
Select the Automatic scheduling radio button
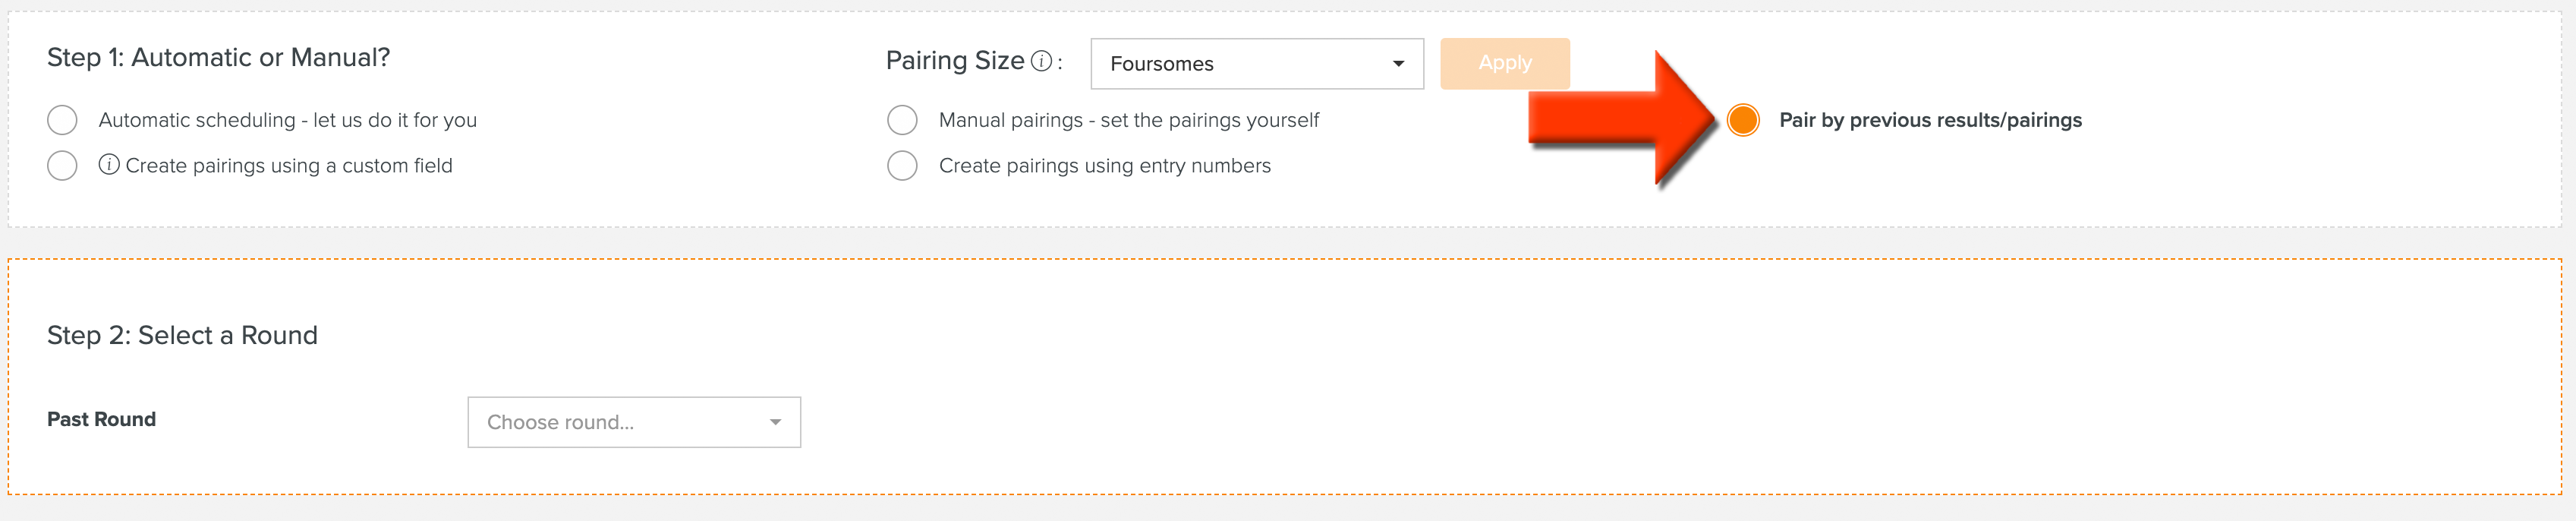pyautogui.click(x=62, y=120)
